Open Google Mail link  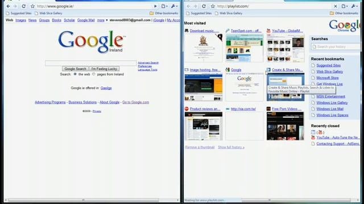tap(86, 20)
